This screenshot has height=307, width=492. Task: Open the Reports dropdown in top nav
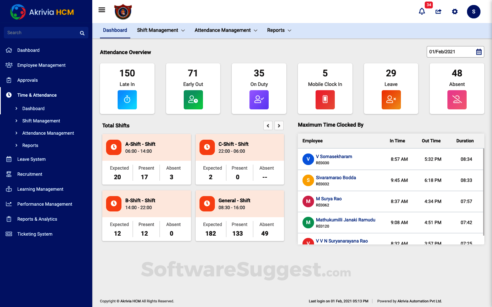[279, 30]
